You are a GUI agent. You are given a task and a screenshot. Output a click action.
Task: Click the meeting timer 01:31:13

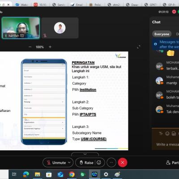(x=163, y=12)
